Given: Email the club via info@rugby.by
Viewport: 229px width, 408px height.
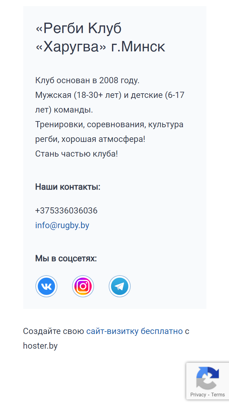Looking at the screenshot, I should click(62, 225).
